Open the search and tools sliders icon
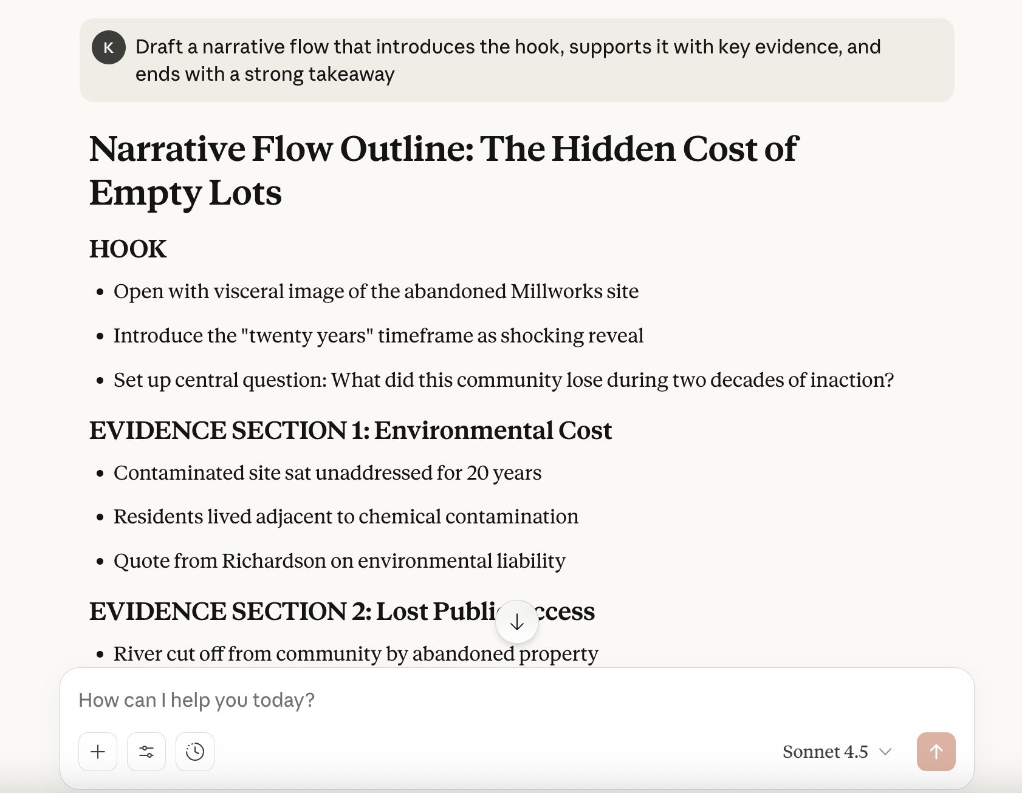Screen dimensions: 1022x793 click(146, 752)
